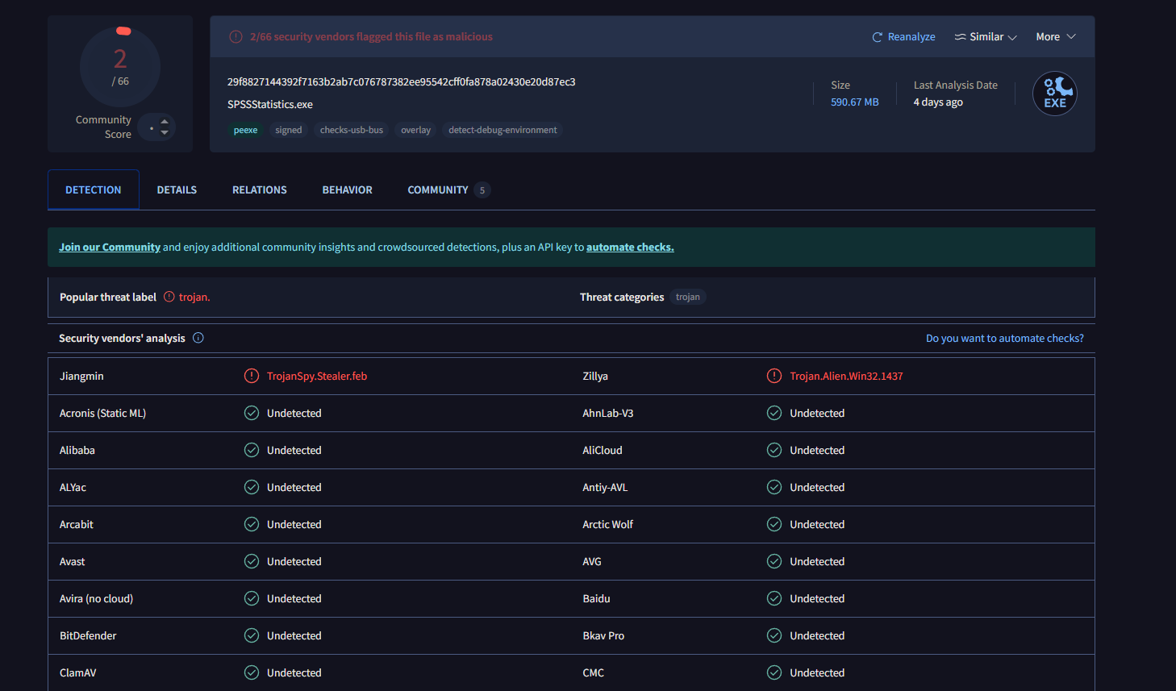
Task: Switch to the RELATIONS tab
Action: point(260,189)
